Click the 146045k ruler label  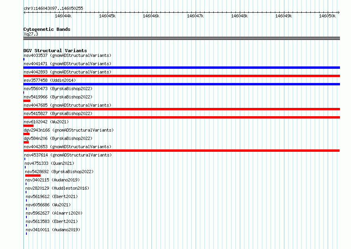107,16
